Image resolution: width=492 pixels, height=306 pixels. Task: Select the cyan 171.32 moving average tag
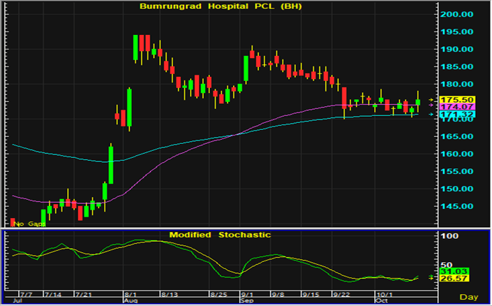click(x=454, y=114)
